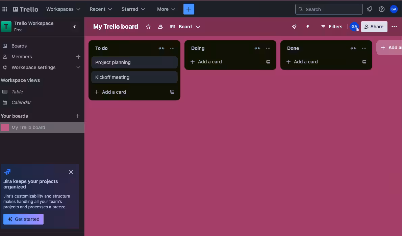Open the To do list actions menu
Image resolution: width=402 pixels, height=236 pixels.
[x=172, y=48]
